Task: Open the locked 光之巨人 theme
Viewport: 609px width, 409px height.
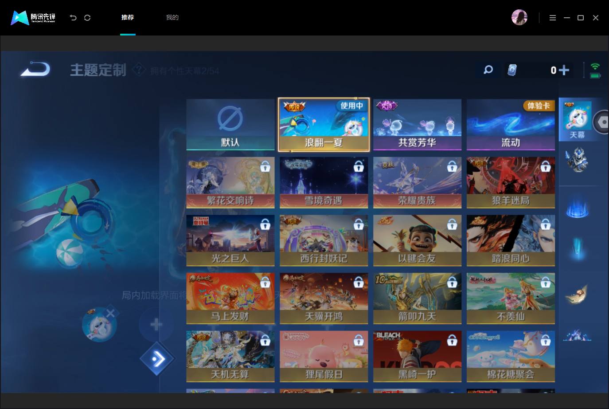Action: pos(230,240)
